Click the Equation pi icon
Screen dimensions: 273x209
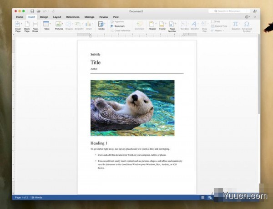point(235,24)
